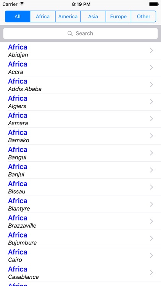The height and width of the screenshot is (286, 161).
Task: Switch to the Africa segment
Action: point(43,16)
